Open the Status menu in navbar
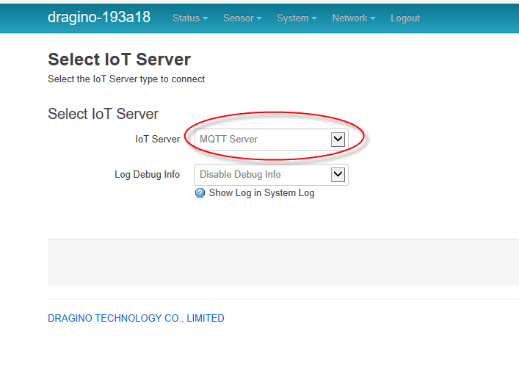The image size is (519, 365). (190, 18)
